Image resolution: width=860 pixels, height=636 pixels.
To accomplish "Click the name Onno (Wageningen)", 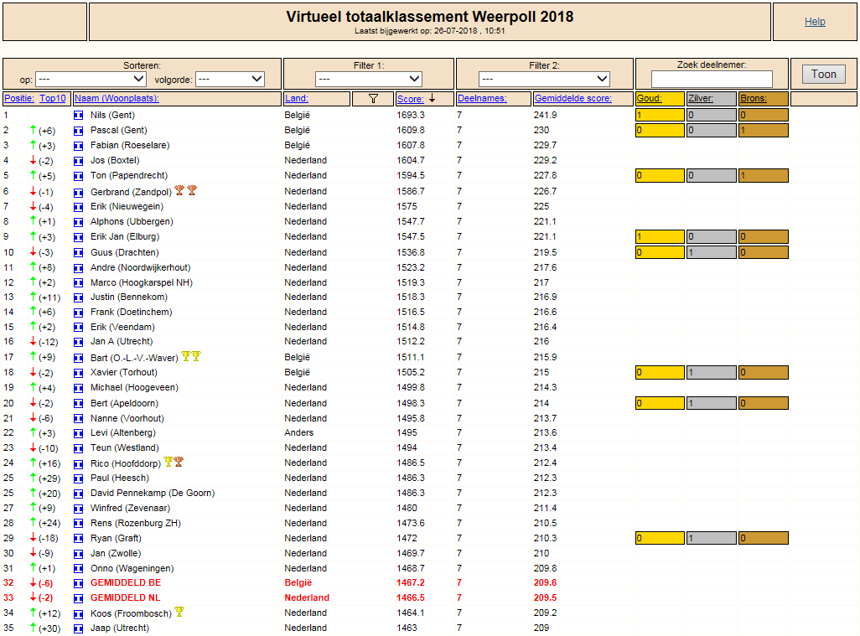I will click(132, 569).
